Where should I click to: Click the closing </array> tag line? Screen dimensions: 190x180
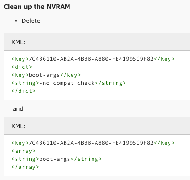pos(25,167)
